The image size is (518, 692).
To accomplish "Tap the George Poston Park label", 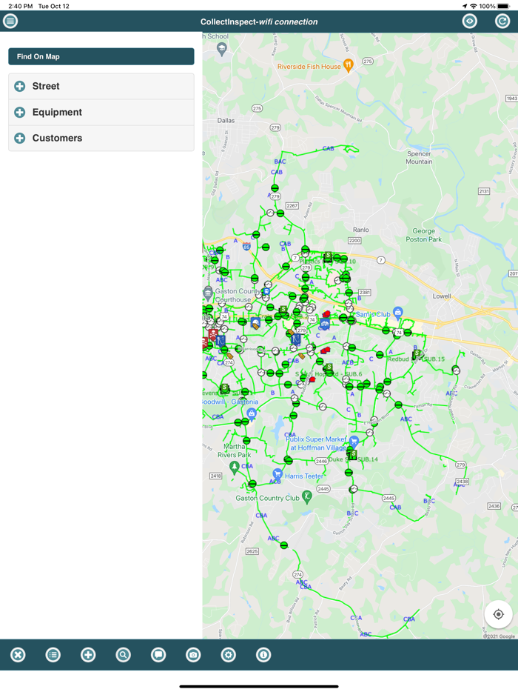I will (x=424, y=235).
